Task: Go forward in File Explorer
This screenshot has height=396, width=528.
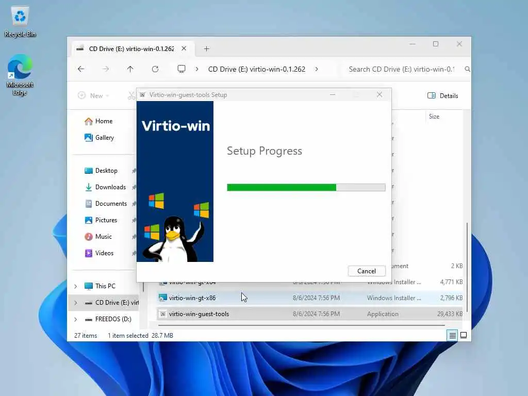Action: pos(106,69)
